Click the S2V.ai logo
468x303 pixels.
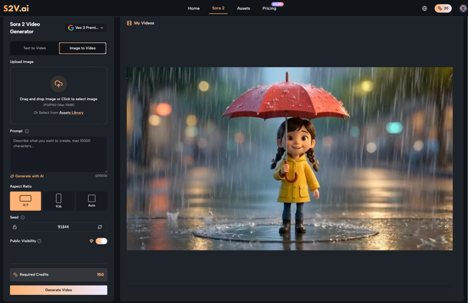coord(16,8)
